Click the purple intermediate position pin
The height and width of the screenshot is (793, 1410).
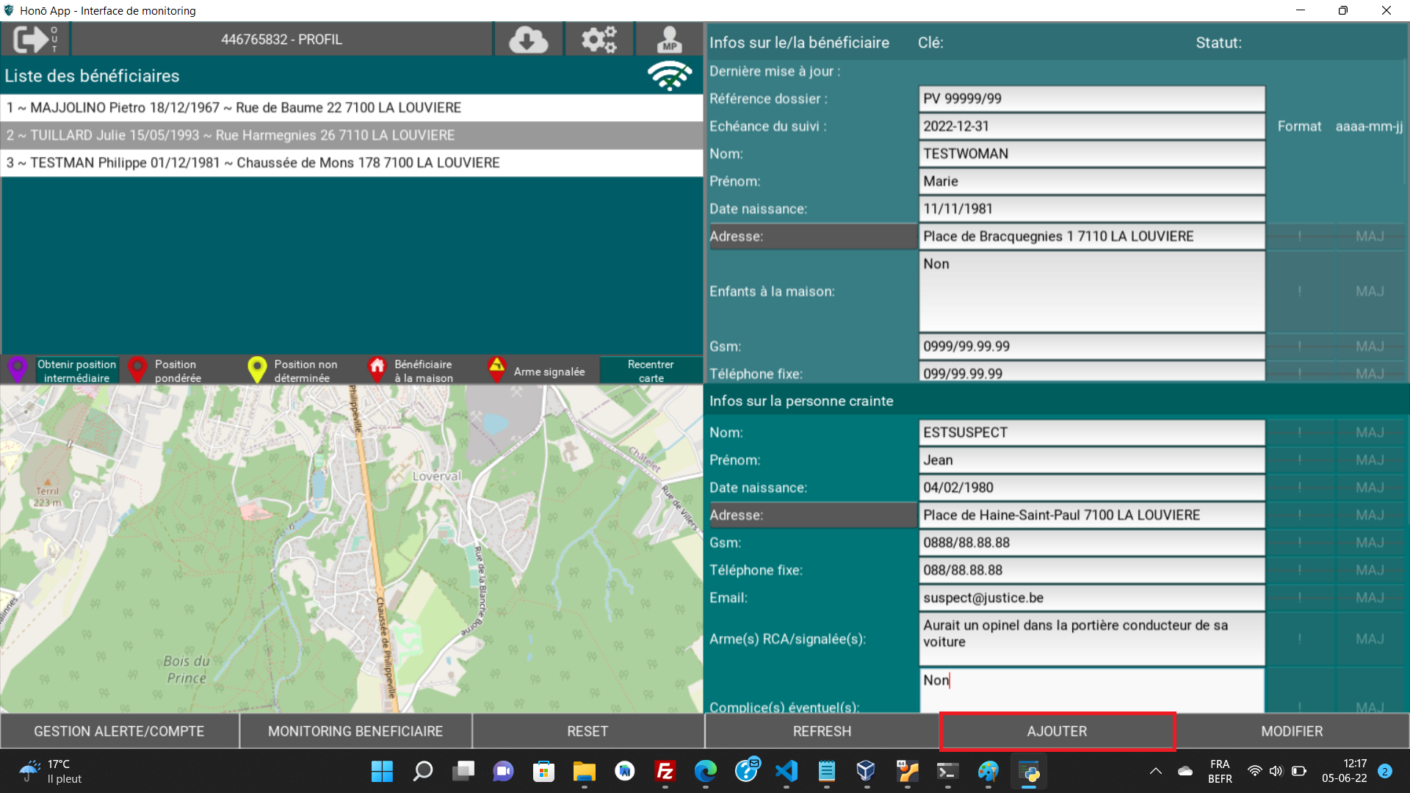point(18,369)
